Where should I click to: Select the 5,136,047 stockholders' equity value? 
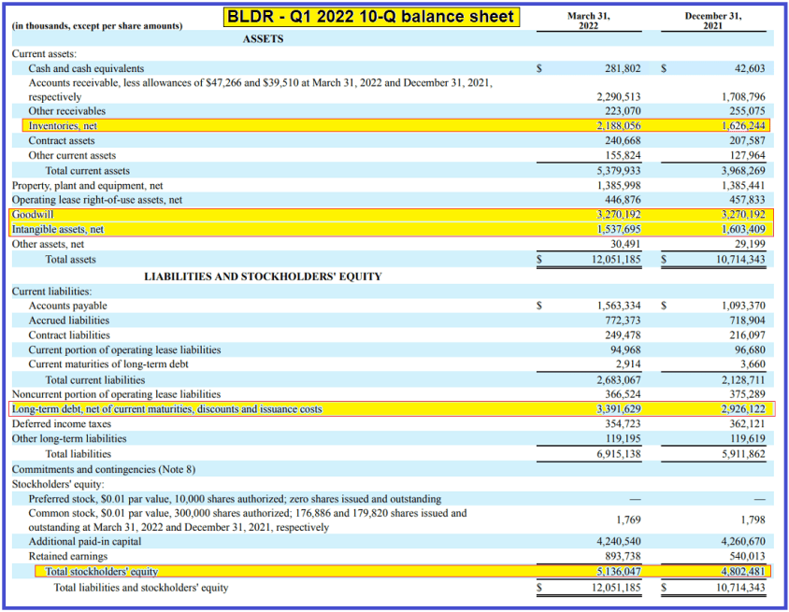tap(618, 571)
